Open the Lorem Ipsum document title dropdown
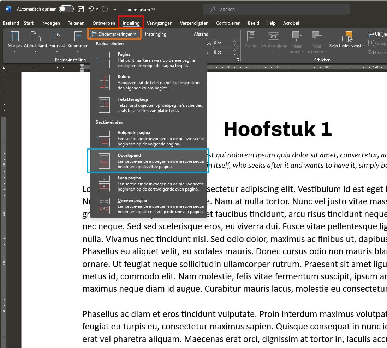 [x=140, y=9]
